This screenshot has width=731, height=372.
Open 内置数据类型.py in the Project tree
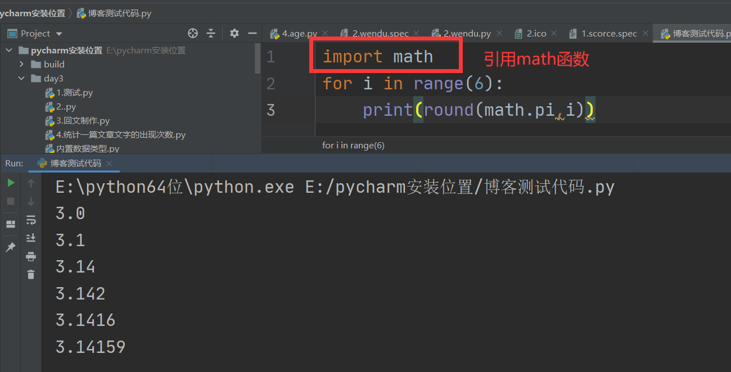point(88,148)
